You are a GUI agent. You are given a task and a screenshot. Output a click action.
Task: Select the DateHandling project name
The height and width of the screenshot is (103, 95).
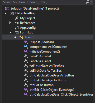(x=25, y=13)
